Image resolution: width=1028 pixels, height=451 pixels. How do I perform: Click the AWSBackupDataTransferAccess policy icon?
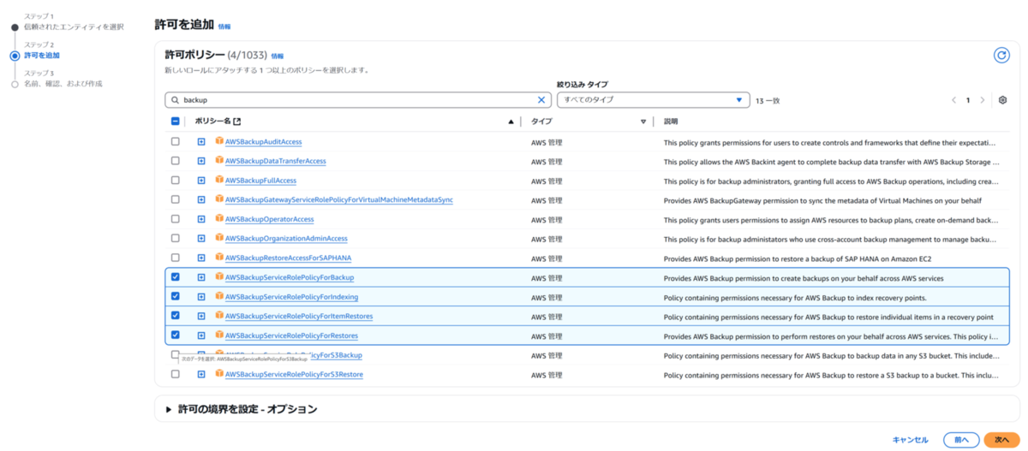(x=219, y=160)
